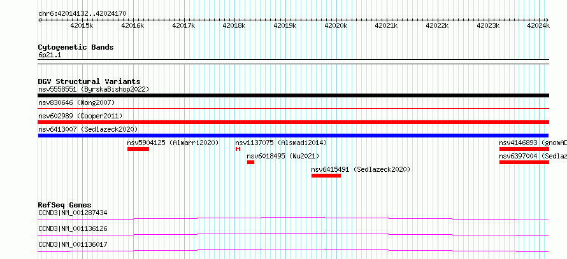Click the 42024k ruler tick label
This screenshot has width=567, height=259.
coord(538,25)
